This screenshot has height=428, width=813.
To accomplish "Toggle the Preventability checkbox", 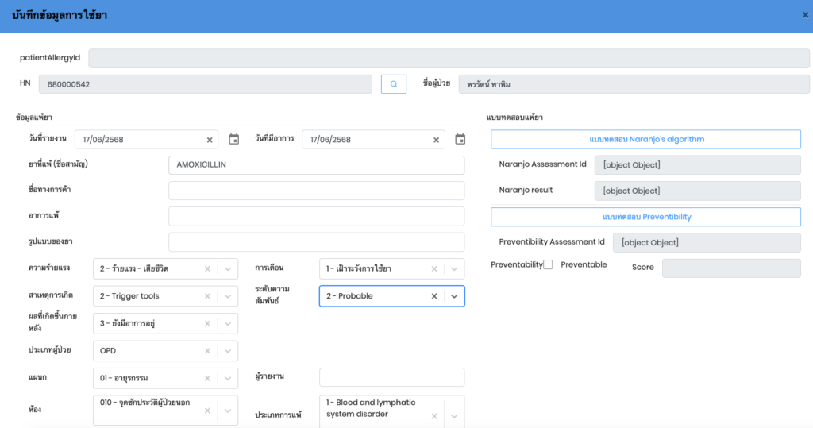I will (548, 264).
